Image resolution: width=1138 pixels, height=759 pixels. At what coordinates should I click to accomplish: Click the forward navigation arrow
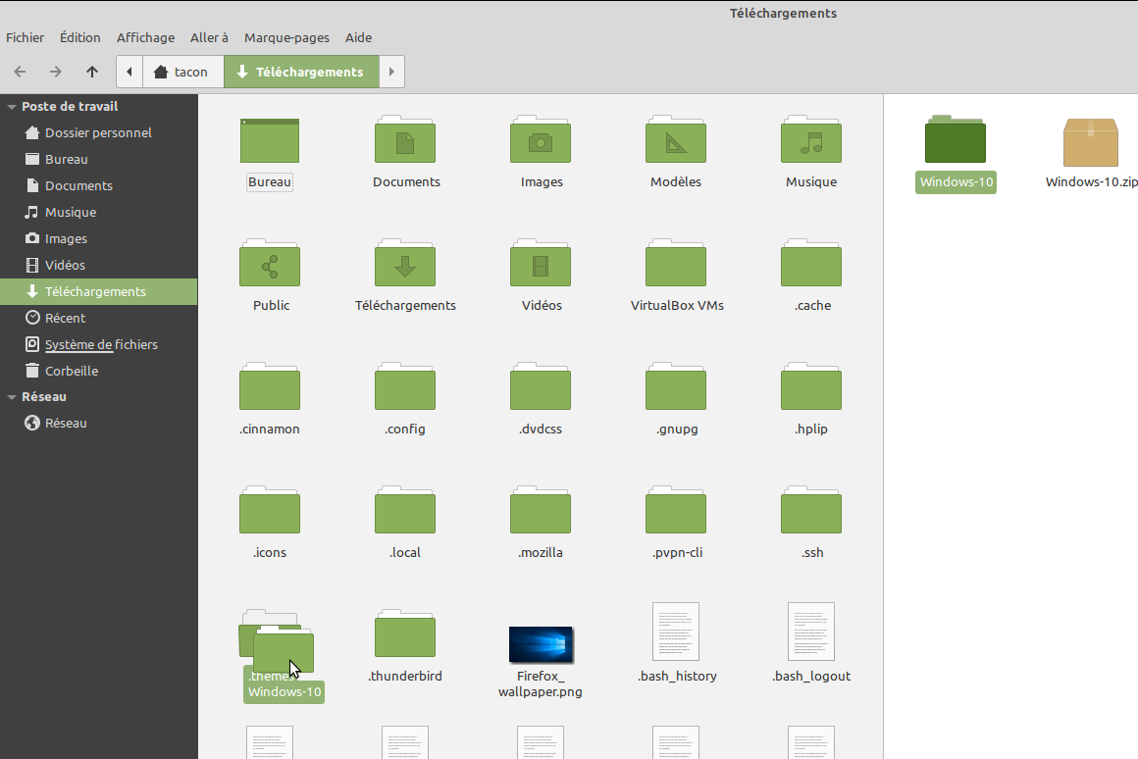tap(56, 72)
